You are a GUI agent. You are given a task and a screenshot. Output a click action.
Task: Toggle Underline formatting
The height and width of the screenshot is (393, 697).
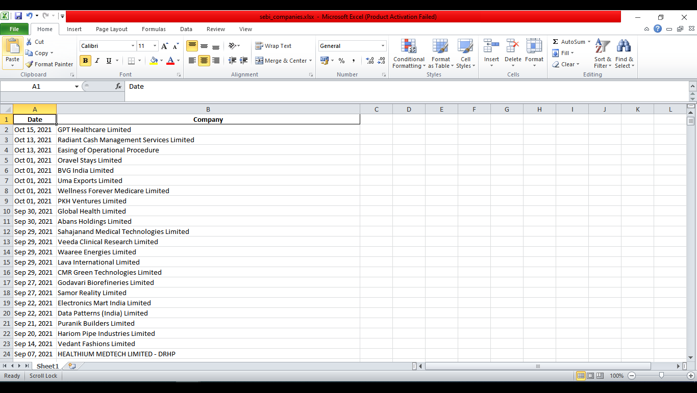click(109, 61)
